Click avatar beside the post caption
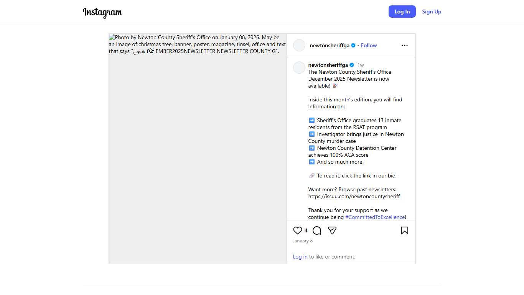The height and width of the screenshot is (295, 524). pos(299,68)
